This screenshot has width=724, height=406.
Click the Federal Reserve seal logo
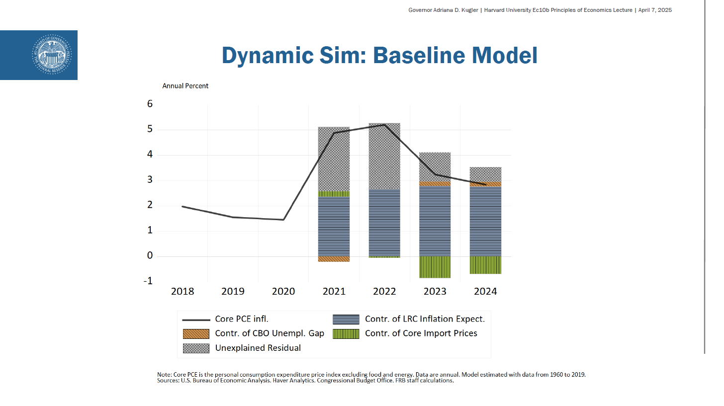pos(52,55)
